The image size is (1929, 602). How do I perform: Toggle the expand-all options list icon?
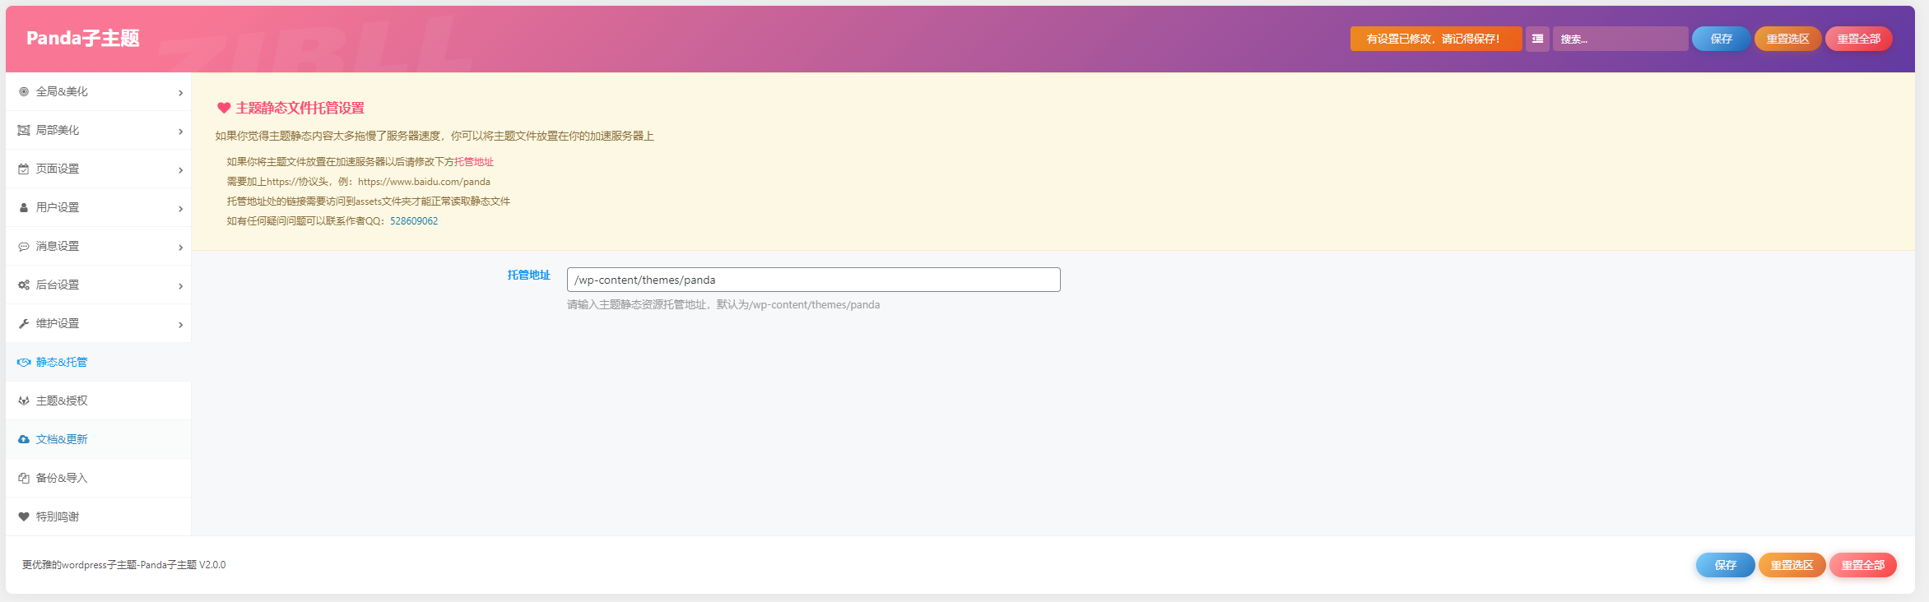[1537, 39]
